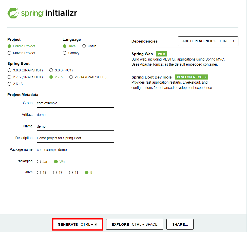Select Spring Boot 2.7.5 version
Image resolution: width=247 pixels, height=232 pixels.
pos(51,77)
